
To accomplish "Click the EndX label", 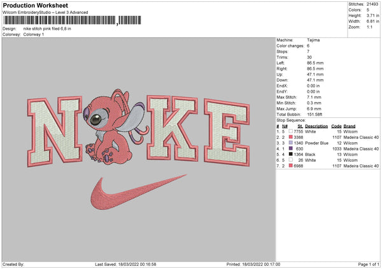I will coord(282,86).
